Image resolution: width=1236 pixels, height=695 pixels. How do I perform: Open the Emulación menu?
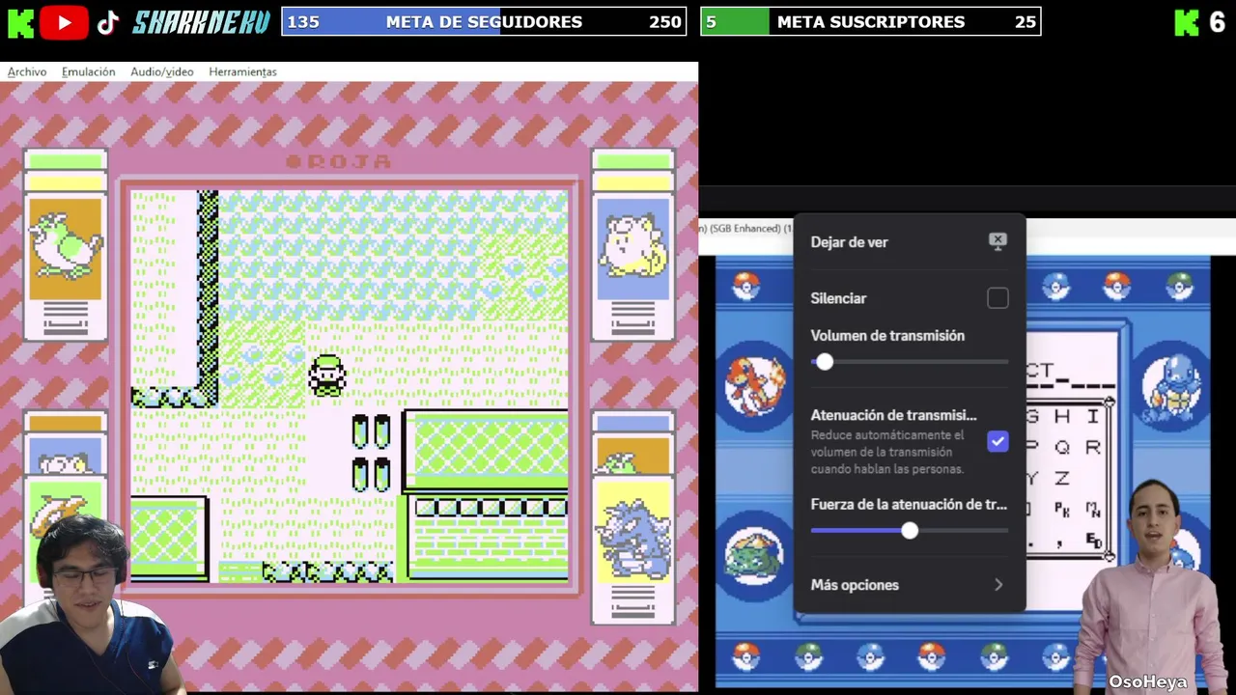pyautogui.click(x=88, y=71)
